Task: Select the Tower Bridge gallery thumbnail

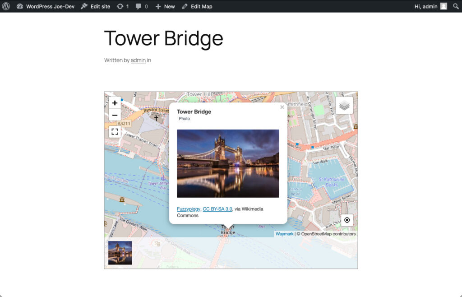Action: pyautogui.click(x=120, y=253)
